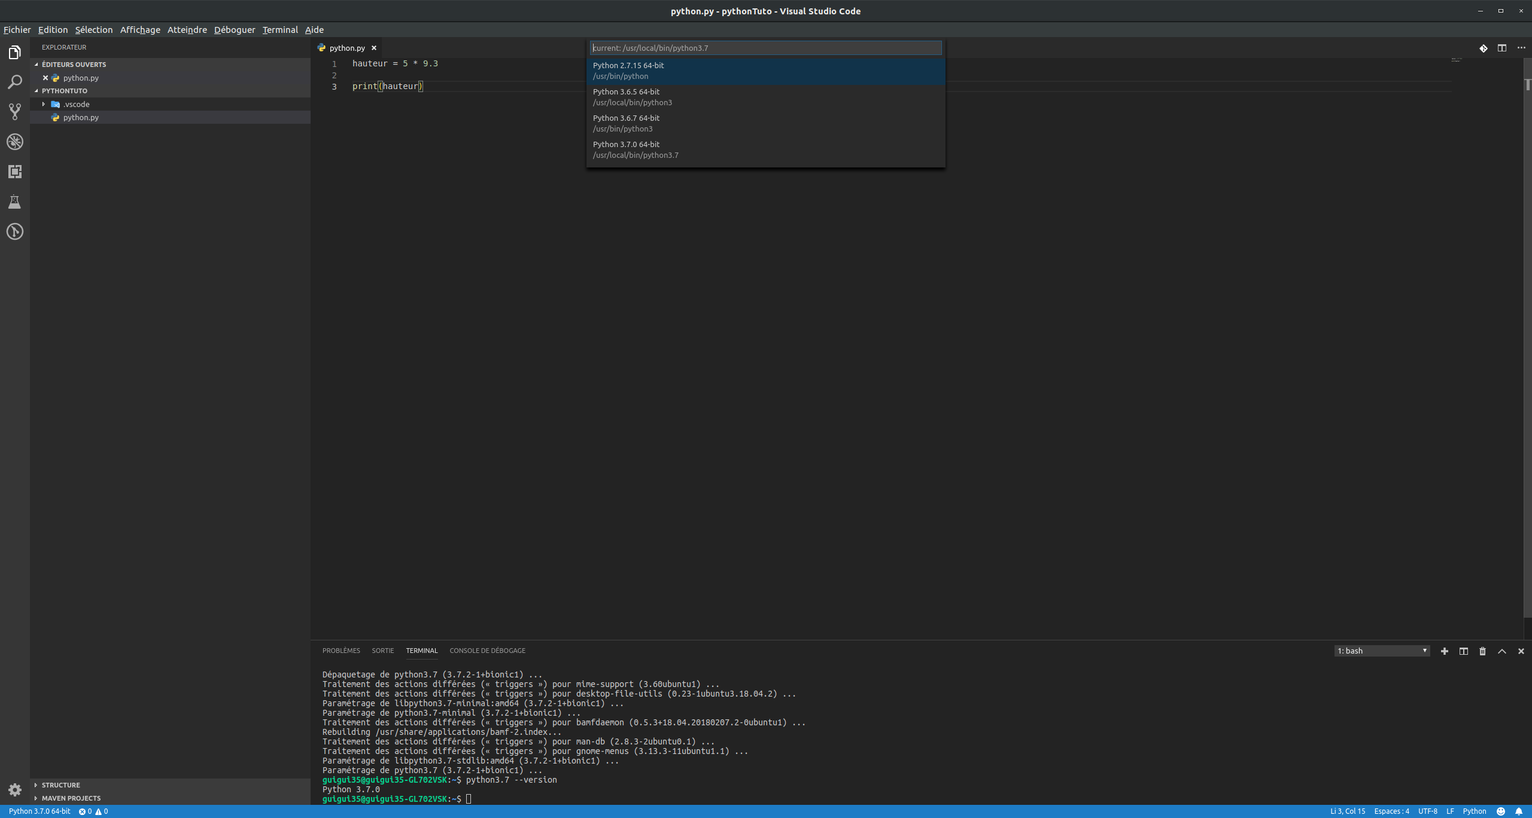Click the print(hauteur) code line

[x=388, y=86]
